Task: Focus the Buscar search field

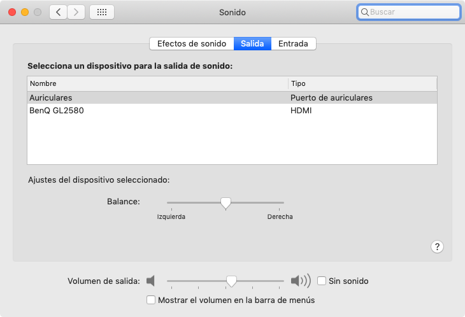Action: [x=409, y=12]
